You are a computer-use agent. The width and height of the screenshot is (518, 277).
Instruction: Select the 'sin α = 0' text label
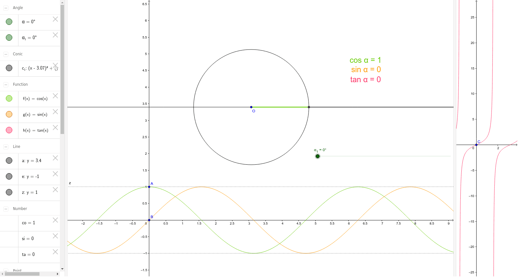[x=366, y=70]
